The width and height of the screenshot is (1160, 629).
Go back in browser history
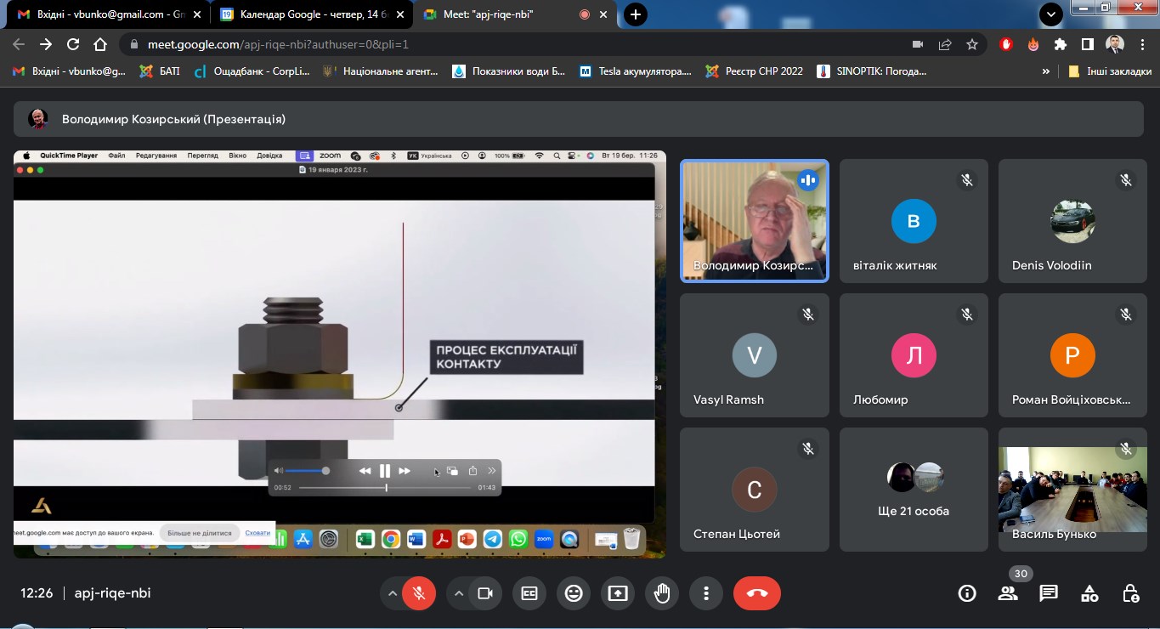(x=19, y=44)
